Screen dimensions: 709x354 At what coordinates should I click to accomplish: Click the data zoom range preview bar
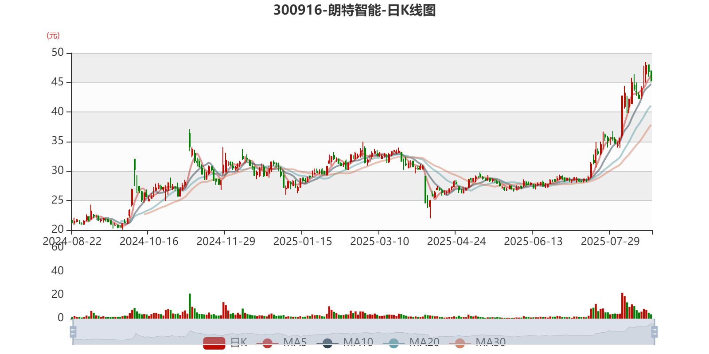point(363,331)
